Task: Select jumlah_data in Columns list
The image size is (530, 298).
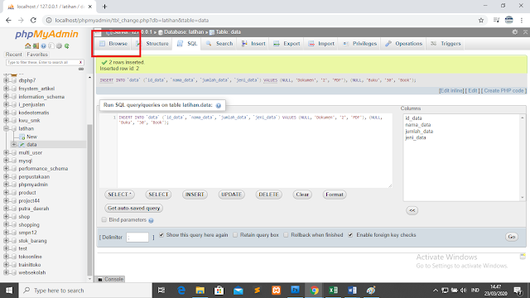Action: [x=419, y=131]
